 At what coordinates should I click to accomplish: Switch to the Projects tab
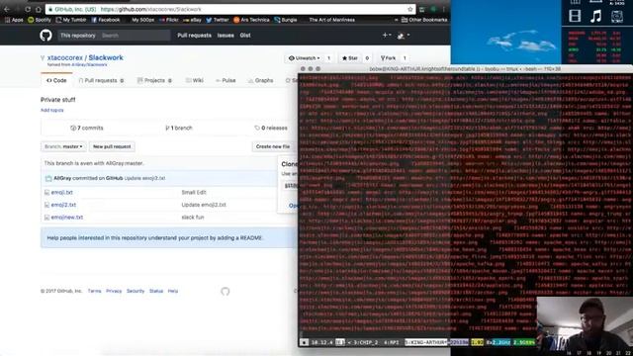(x=154, y=81)
